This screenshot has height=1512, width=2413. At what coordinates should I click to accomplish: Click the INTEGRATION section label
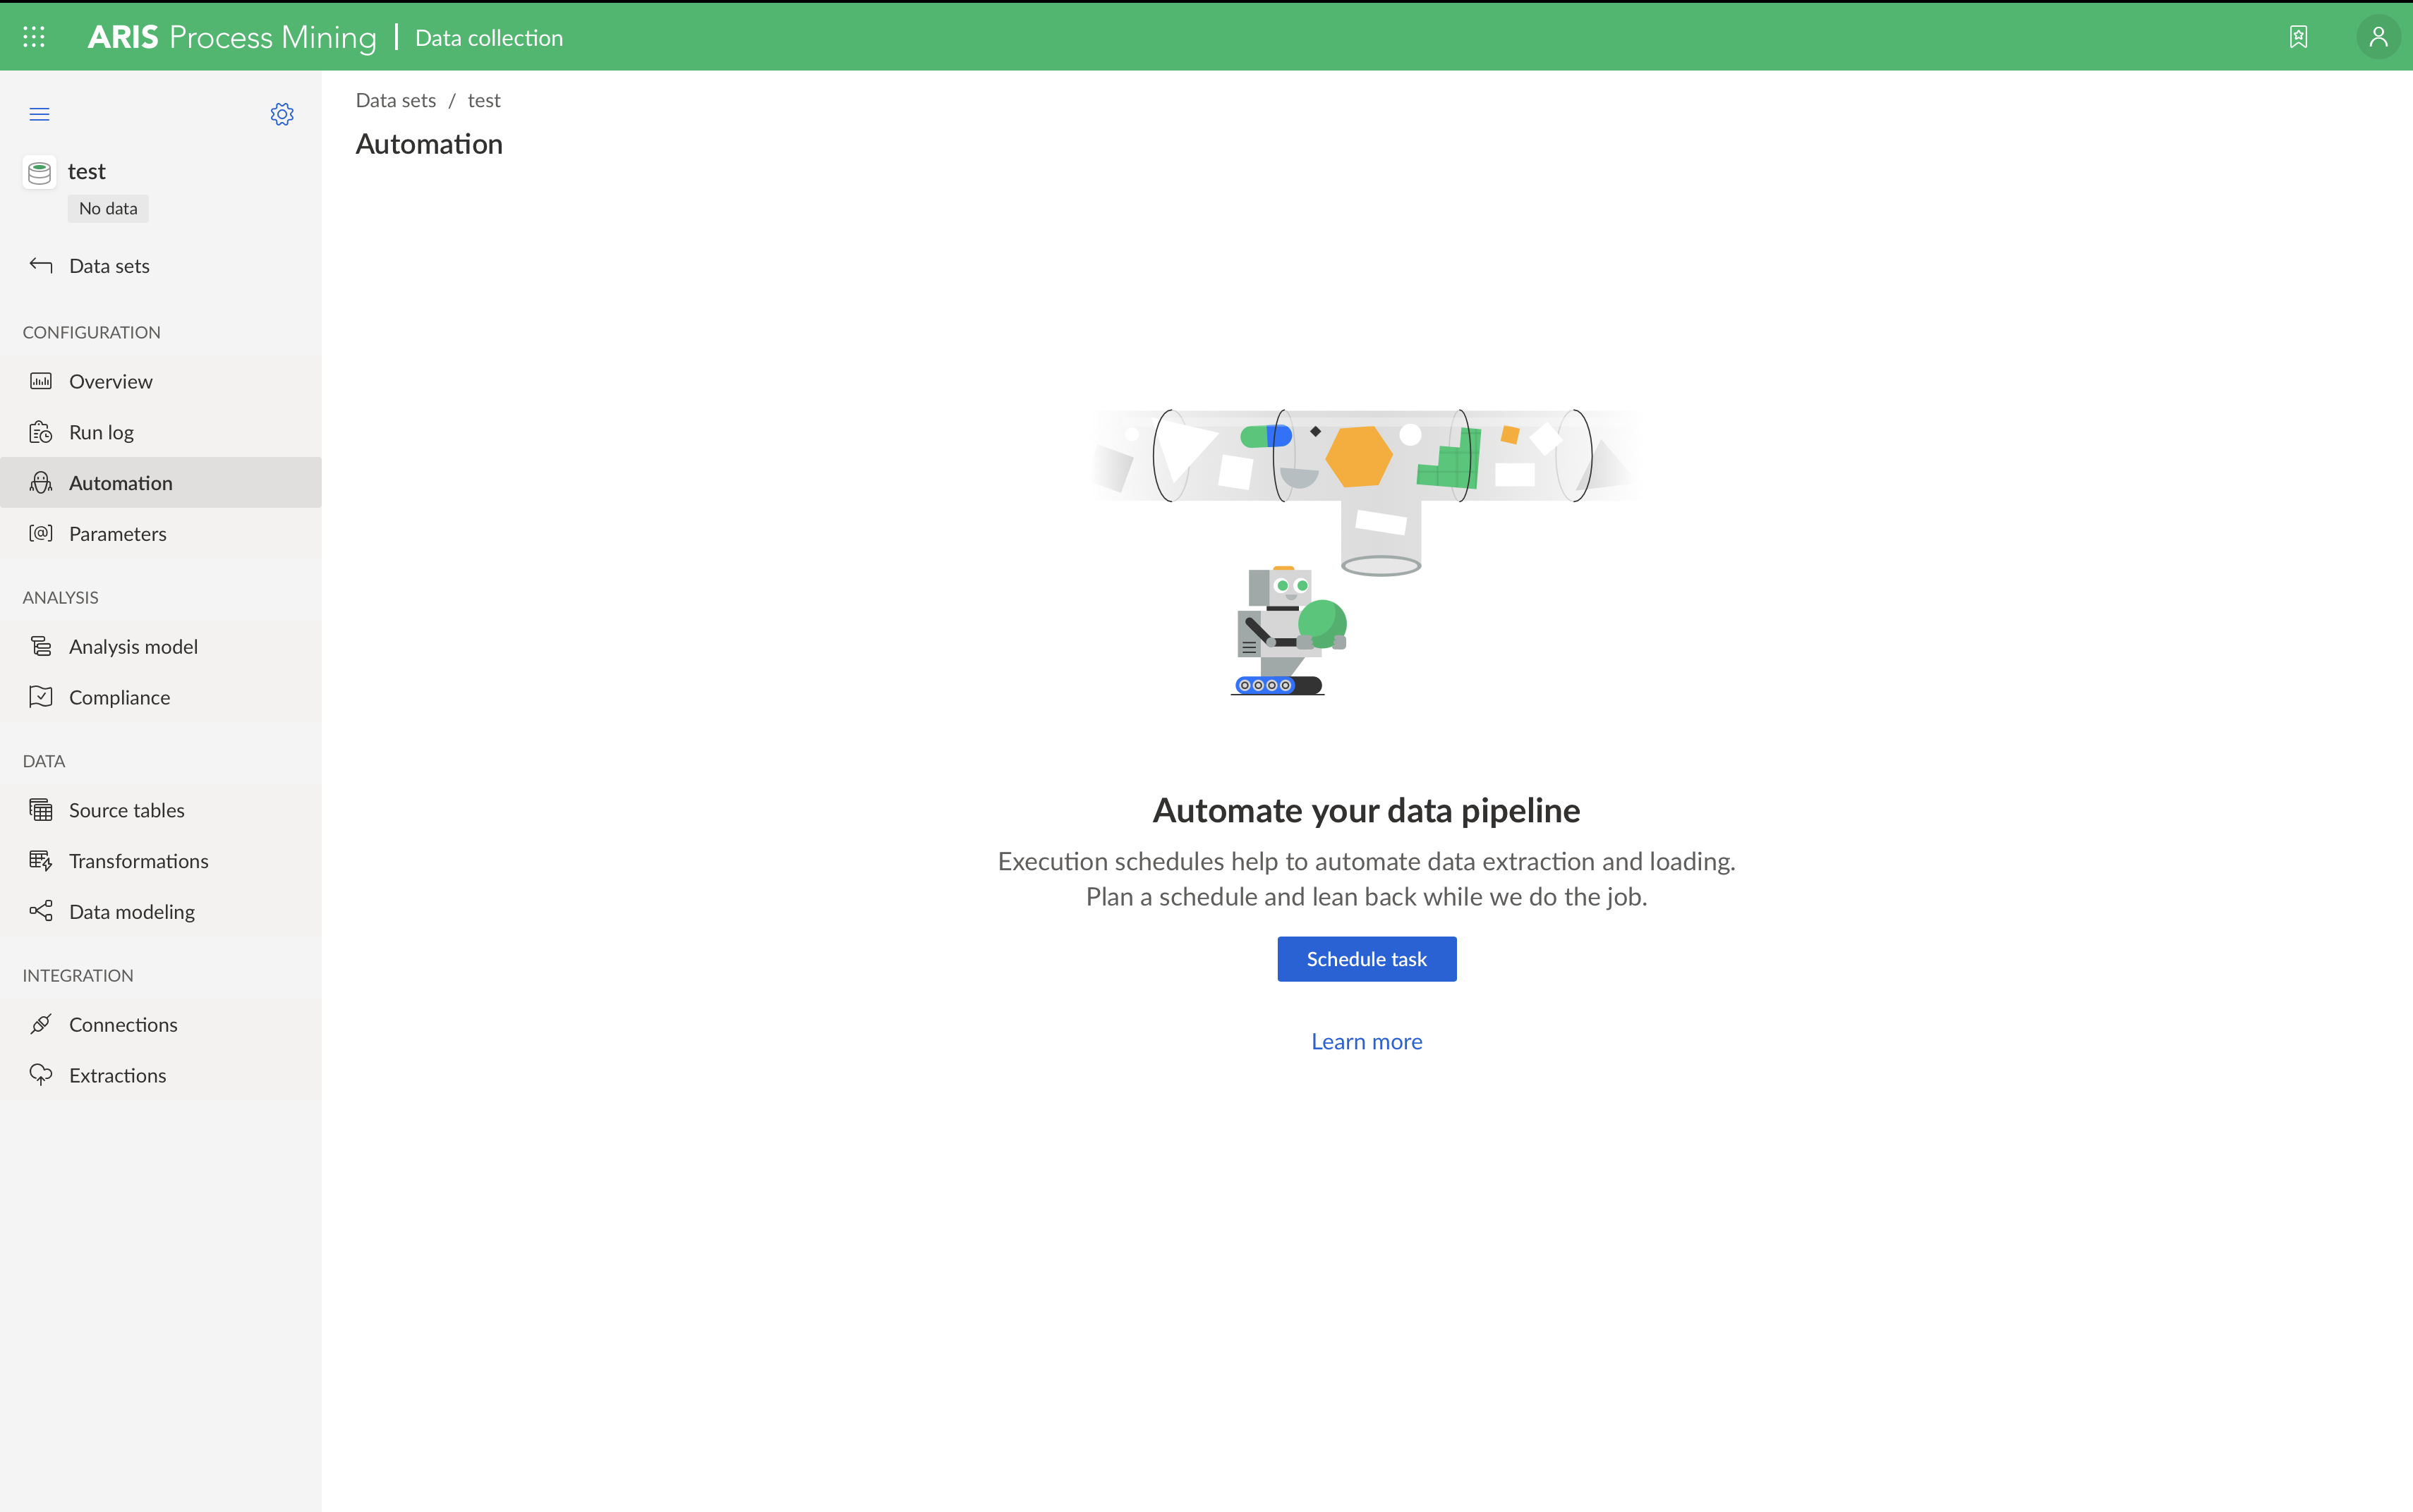coord(78,975)
